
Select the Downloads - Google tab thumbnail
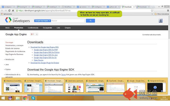(x=54, y=86)
